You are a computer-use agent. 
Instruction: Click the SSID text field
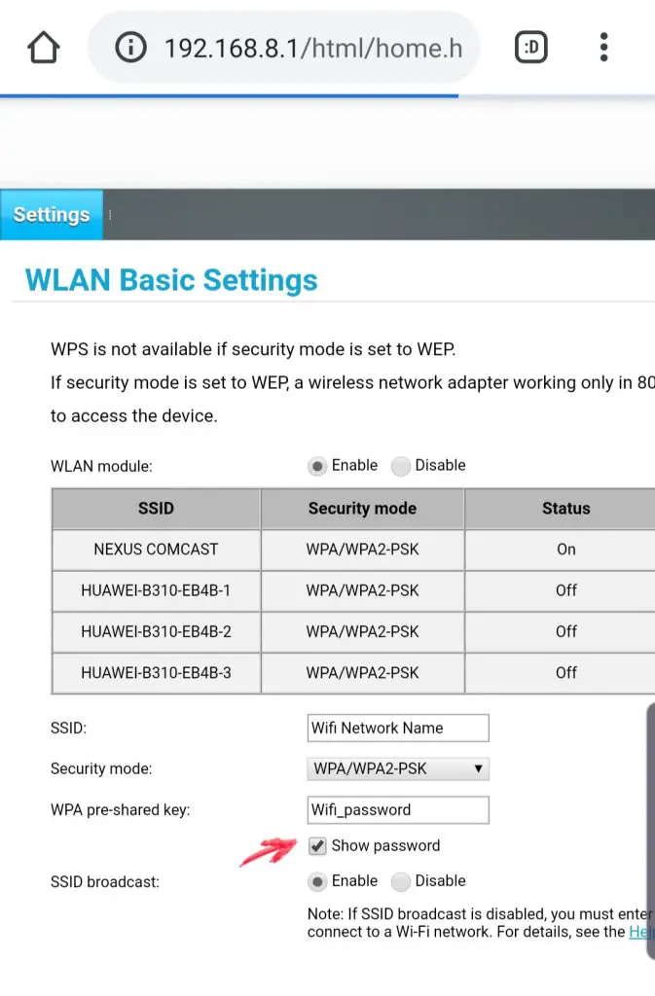tap(397, 728)
